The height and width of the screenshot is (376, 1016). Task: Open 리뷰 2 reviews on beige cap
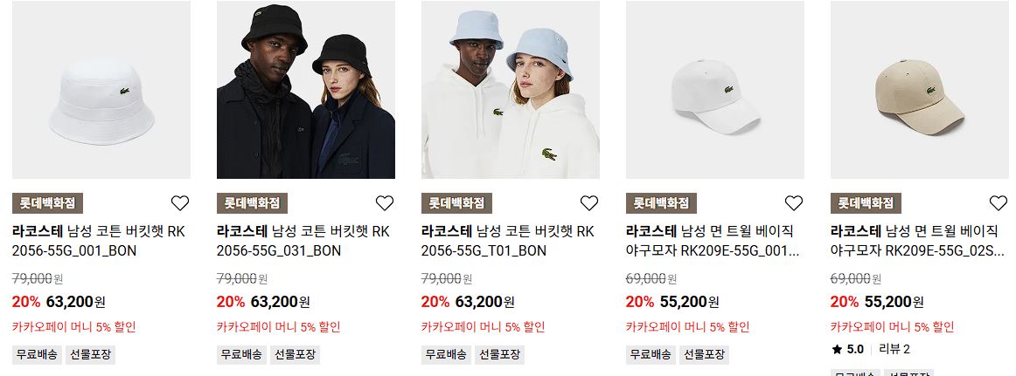coord(894,350)
